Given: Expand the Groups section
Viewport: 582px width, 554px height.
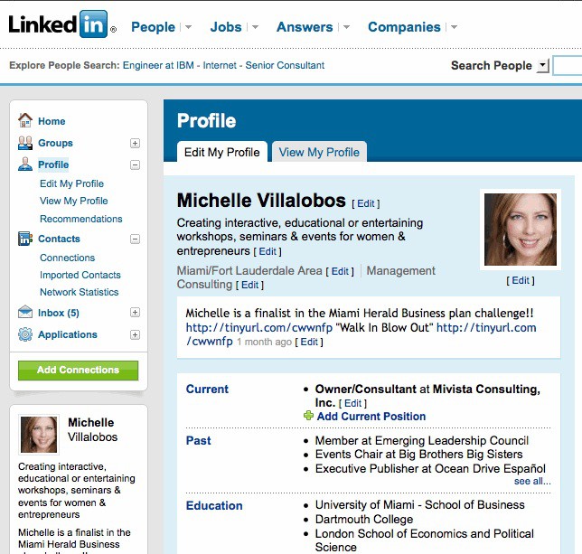Looking at the screenshot, I should (x=136, y=143).
